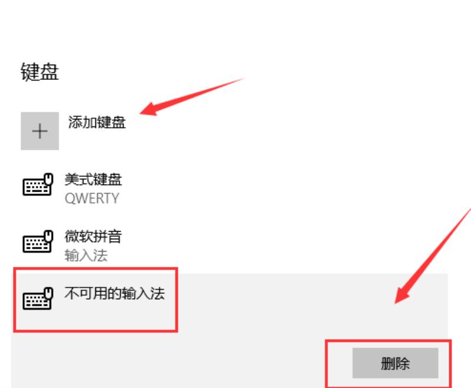Click mouse glyph atop 美式键盘 icon
The width and height of the screenshot is (471, 388).
point(49,179)
